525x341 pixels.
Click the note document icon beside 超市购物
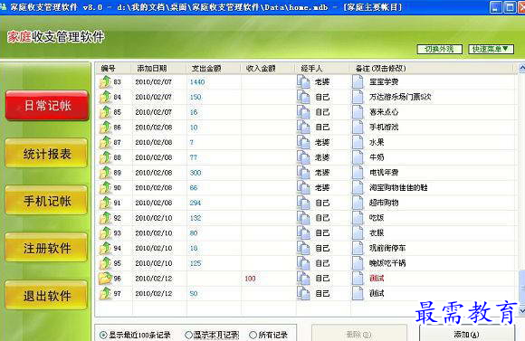(x=358, y=203)
